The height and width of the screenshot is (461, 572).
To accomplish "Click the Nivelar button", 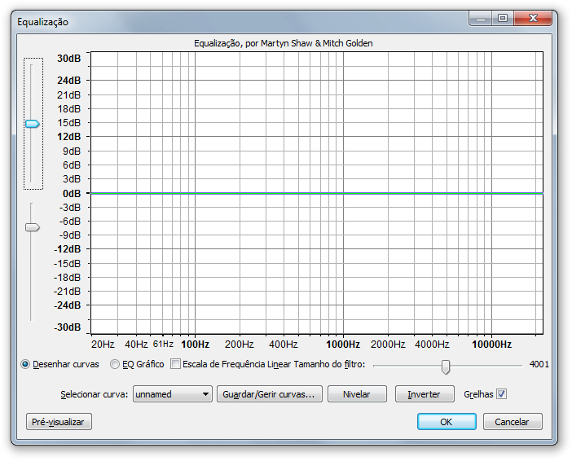I will click(357, 394).
